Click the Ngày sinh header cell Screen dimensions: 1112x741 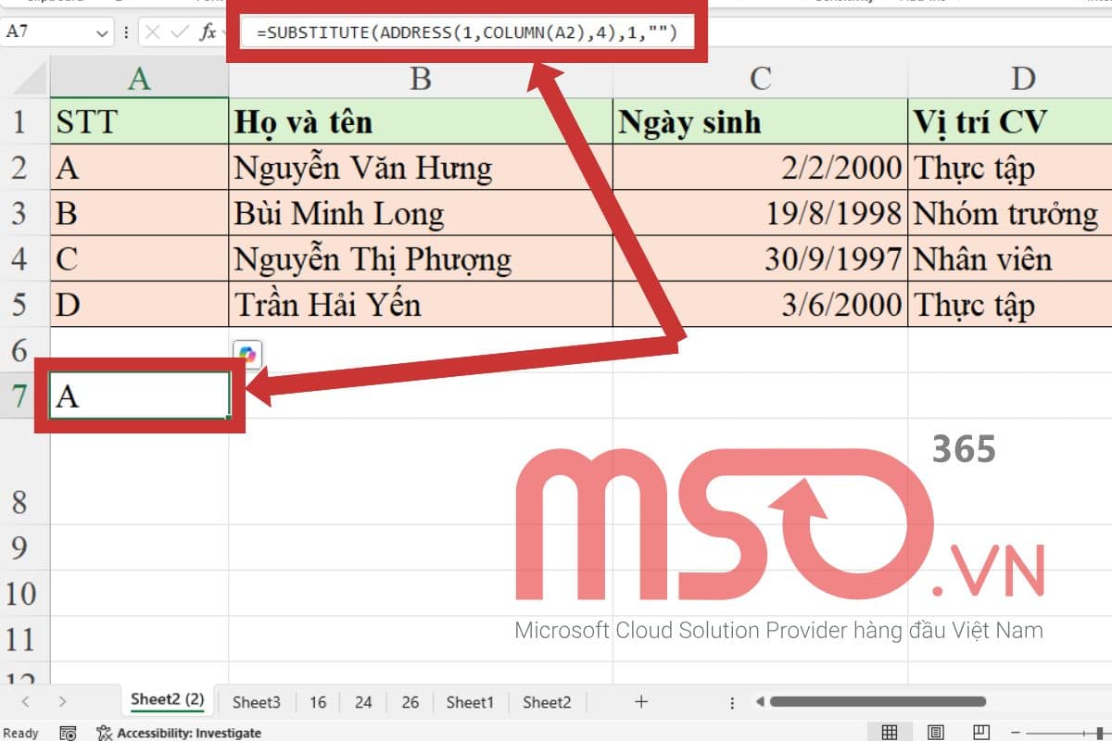coord(760,121)
